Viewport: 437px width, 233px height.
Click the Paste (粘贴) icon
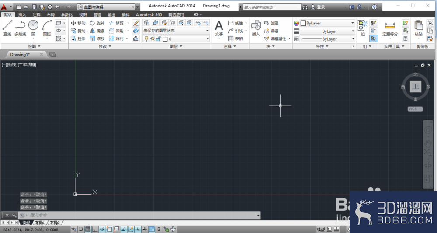tap(418, 28)
